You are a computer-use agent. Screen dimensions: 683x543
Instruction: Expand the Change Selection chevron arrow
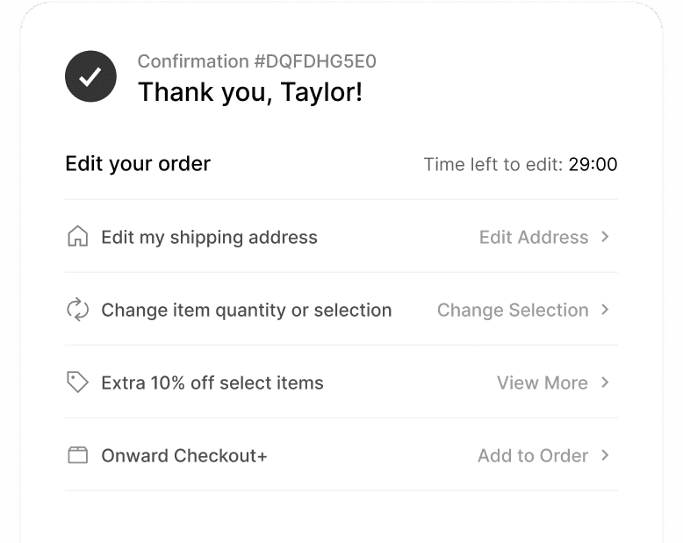click(x=605, y=310)
